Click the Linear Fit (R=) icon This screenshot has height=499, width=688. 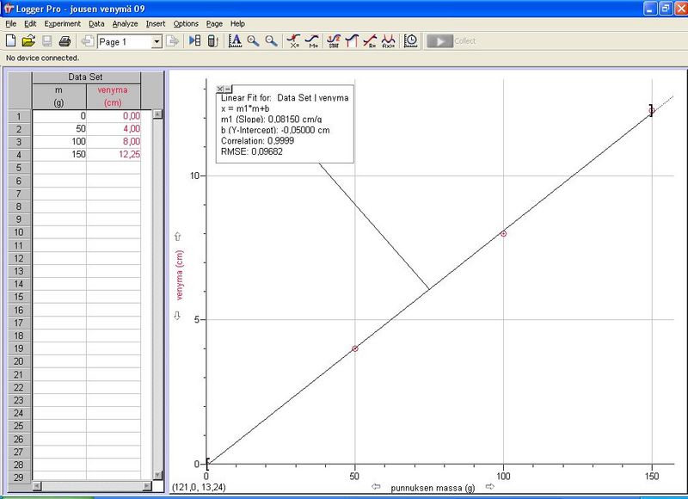[370, 41]
